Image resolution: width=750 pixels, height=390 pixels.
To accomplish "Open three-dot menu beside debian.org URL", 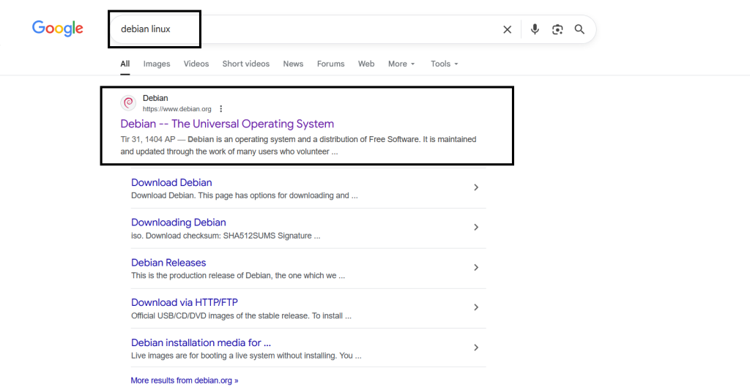I will point(221,109).
